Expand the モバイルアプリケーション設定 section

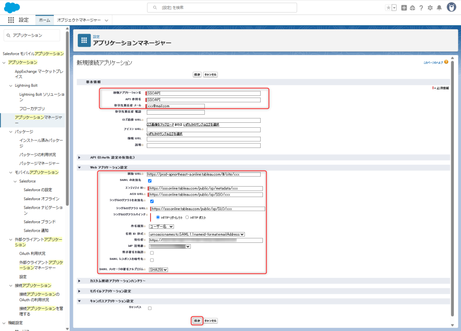click(x=79, y=291)
